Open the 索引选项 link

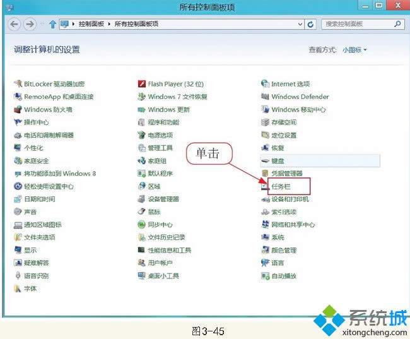pyautogui.click(x=284, y=211)
